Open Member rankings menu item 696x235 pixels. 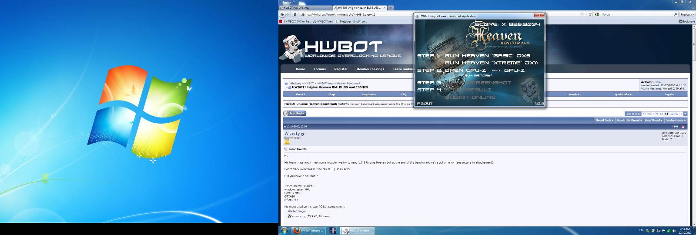click(x=370, y=69)
